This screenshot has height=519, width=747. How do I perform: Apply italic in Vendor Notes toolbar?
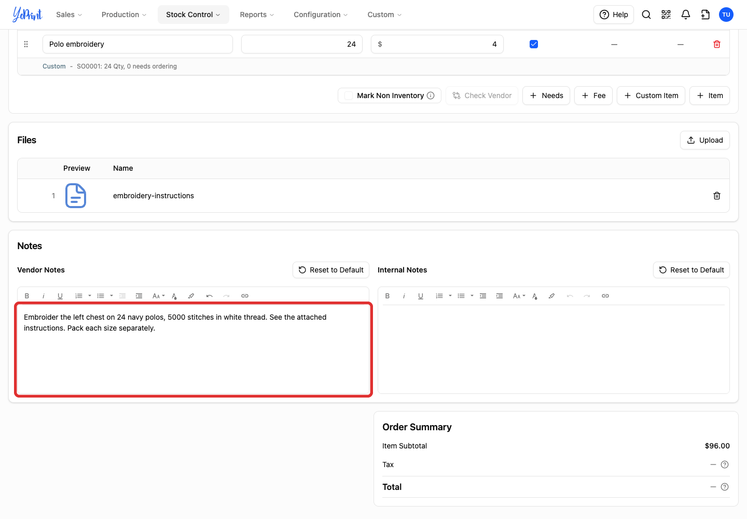click(44, 296)
